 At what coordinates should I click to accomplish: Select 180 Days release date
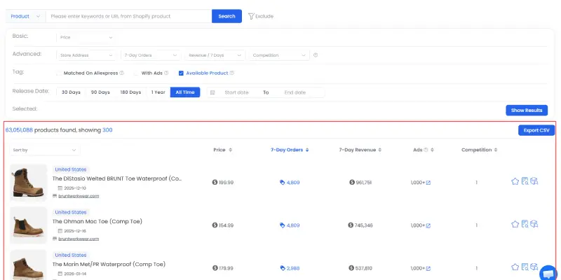tap(130, 92)
